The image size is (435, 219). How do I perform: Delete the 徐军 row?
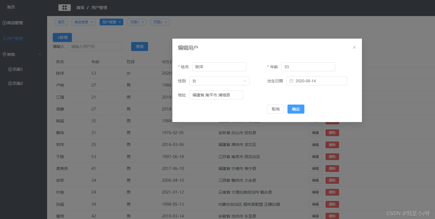pos(332,180)
